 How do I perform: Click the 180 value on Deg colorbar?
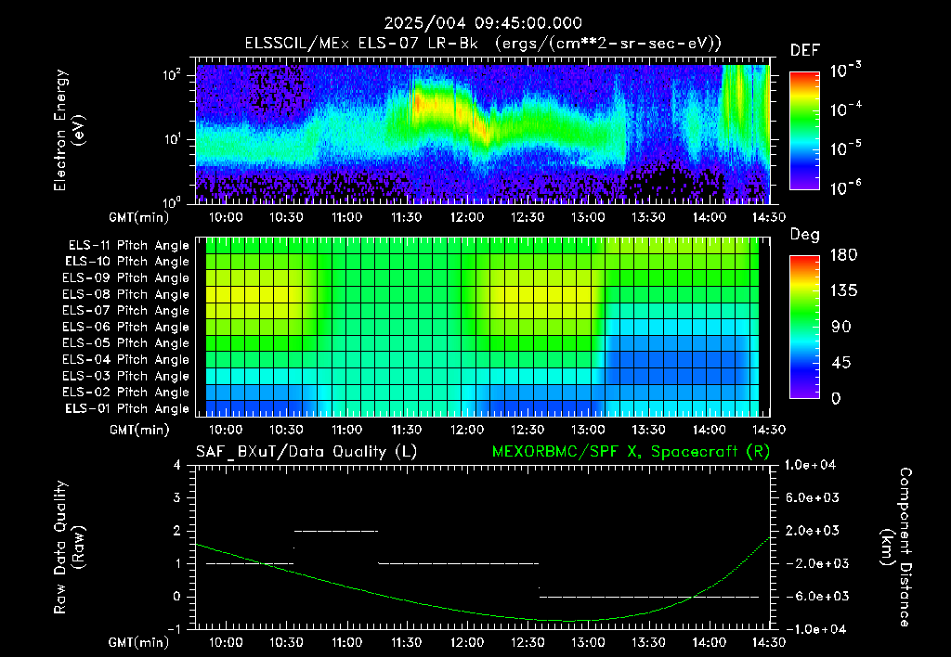point(843,255)
